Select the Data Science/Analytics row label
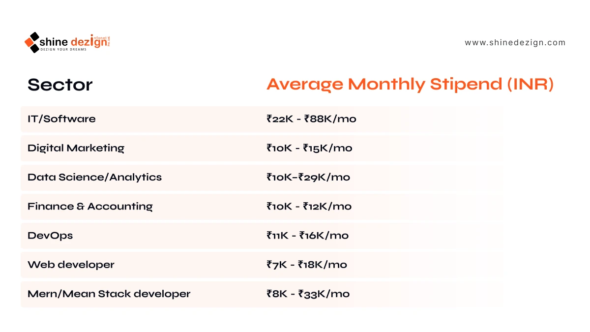590x332 pixels. tap(94, 177)
